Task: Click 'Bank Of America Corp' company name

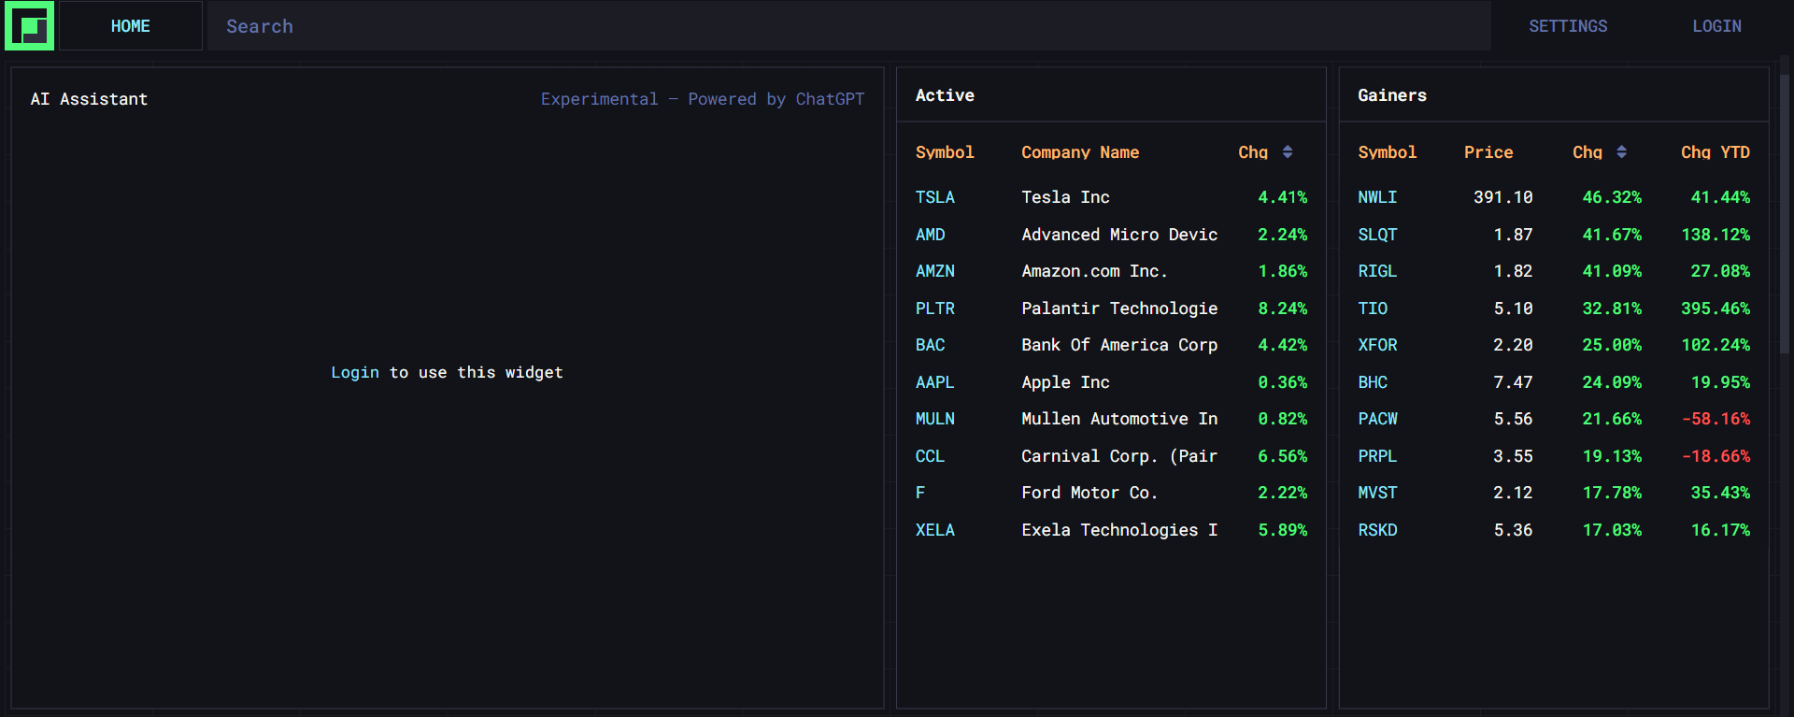Action: pyautogui.click(x=1119, y=345)
